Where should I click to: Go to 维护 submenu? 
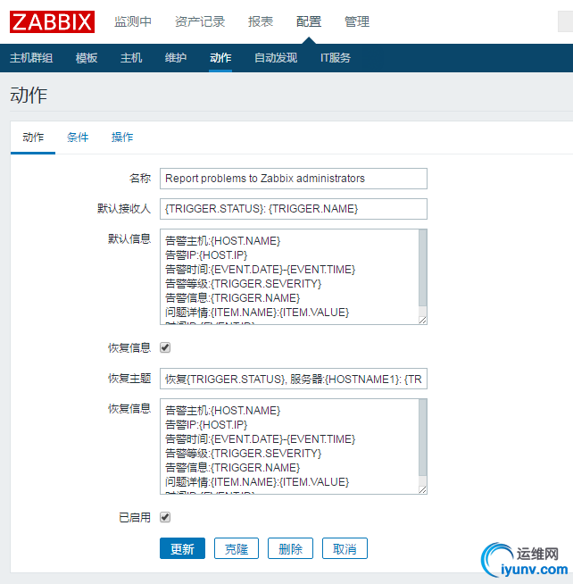(x=176, y=58)
